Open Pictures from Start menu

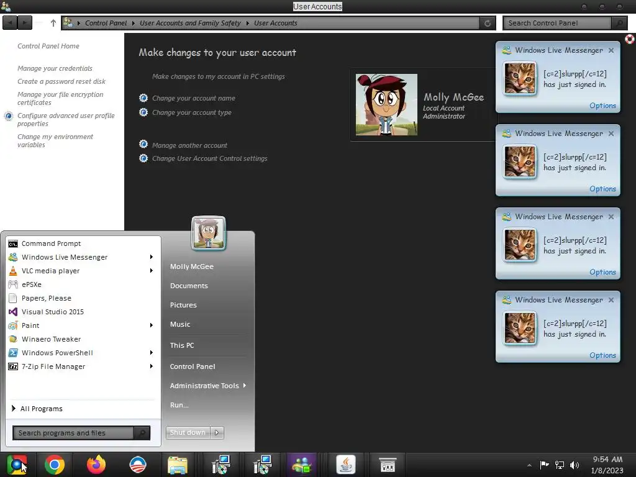pyautogui.click(x=183, y=305)
